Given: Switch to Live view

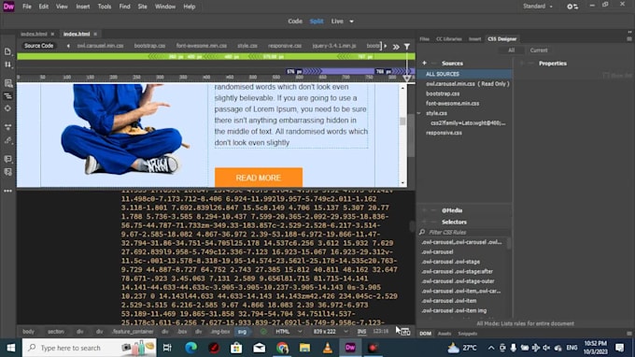Looking at the screenshot, I should [337, 21].
